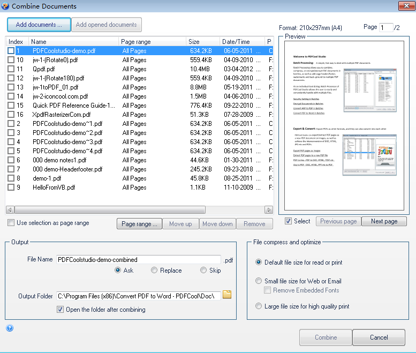Select PDFCoolstudio-demo~1.pdf in list
This screenshot has width=416, height=353.
(140, 124)
